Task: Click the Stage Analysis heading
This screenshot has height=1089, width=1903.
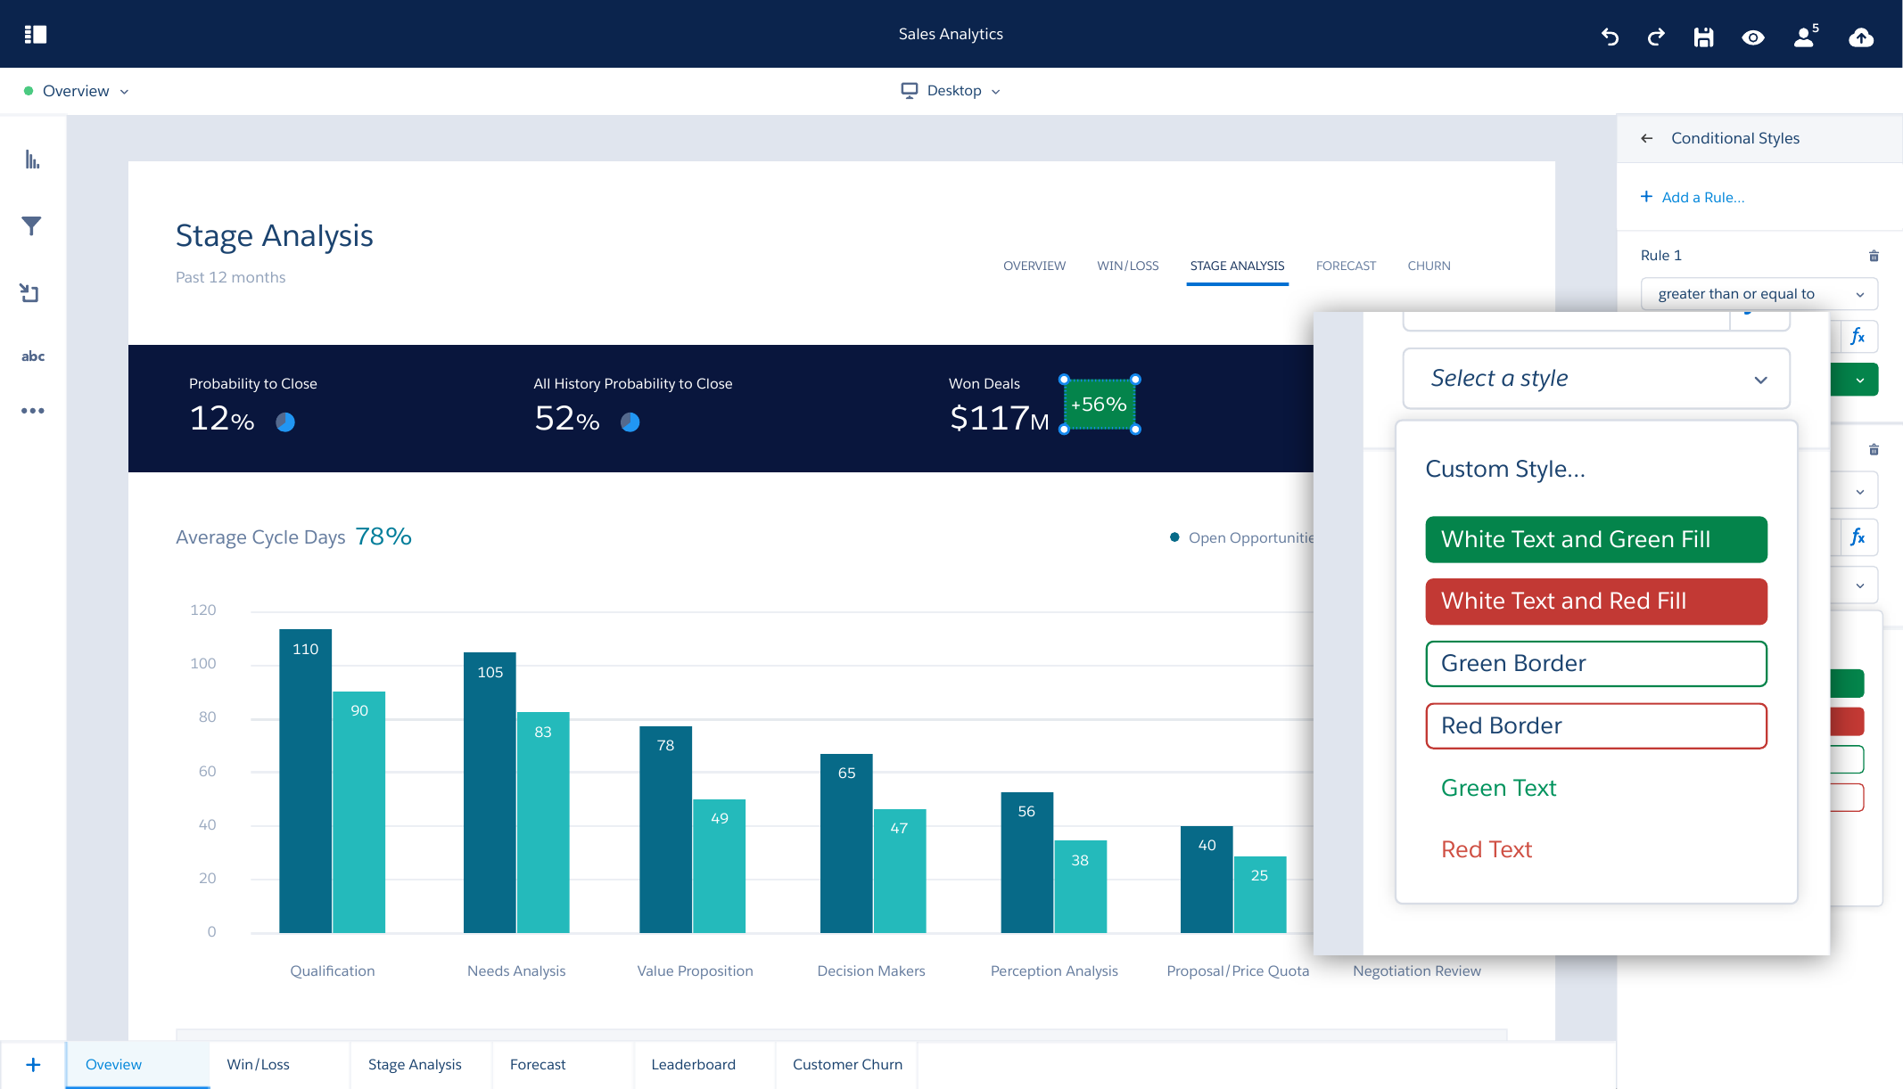Action: (275, 236)
